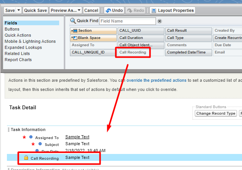The image size is (242, 170).
Task: Click Call Recording label in layout
Action: click(x=45, y=158)
